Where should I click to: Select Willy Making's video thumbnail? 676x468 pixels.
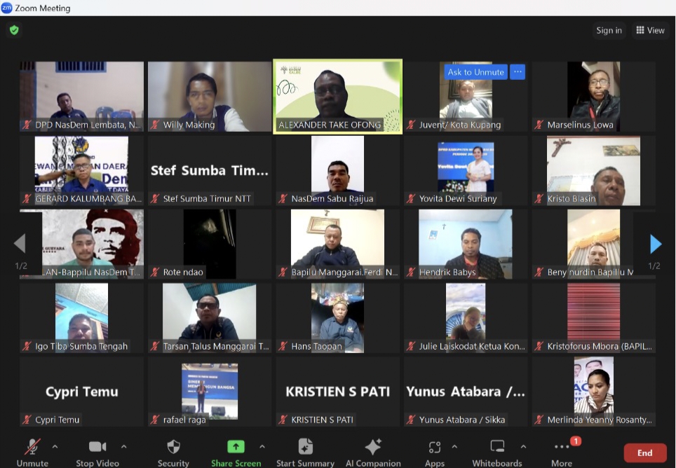pyautogui.click(x=209, y=96)
